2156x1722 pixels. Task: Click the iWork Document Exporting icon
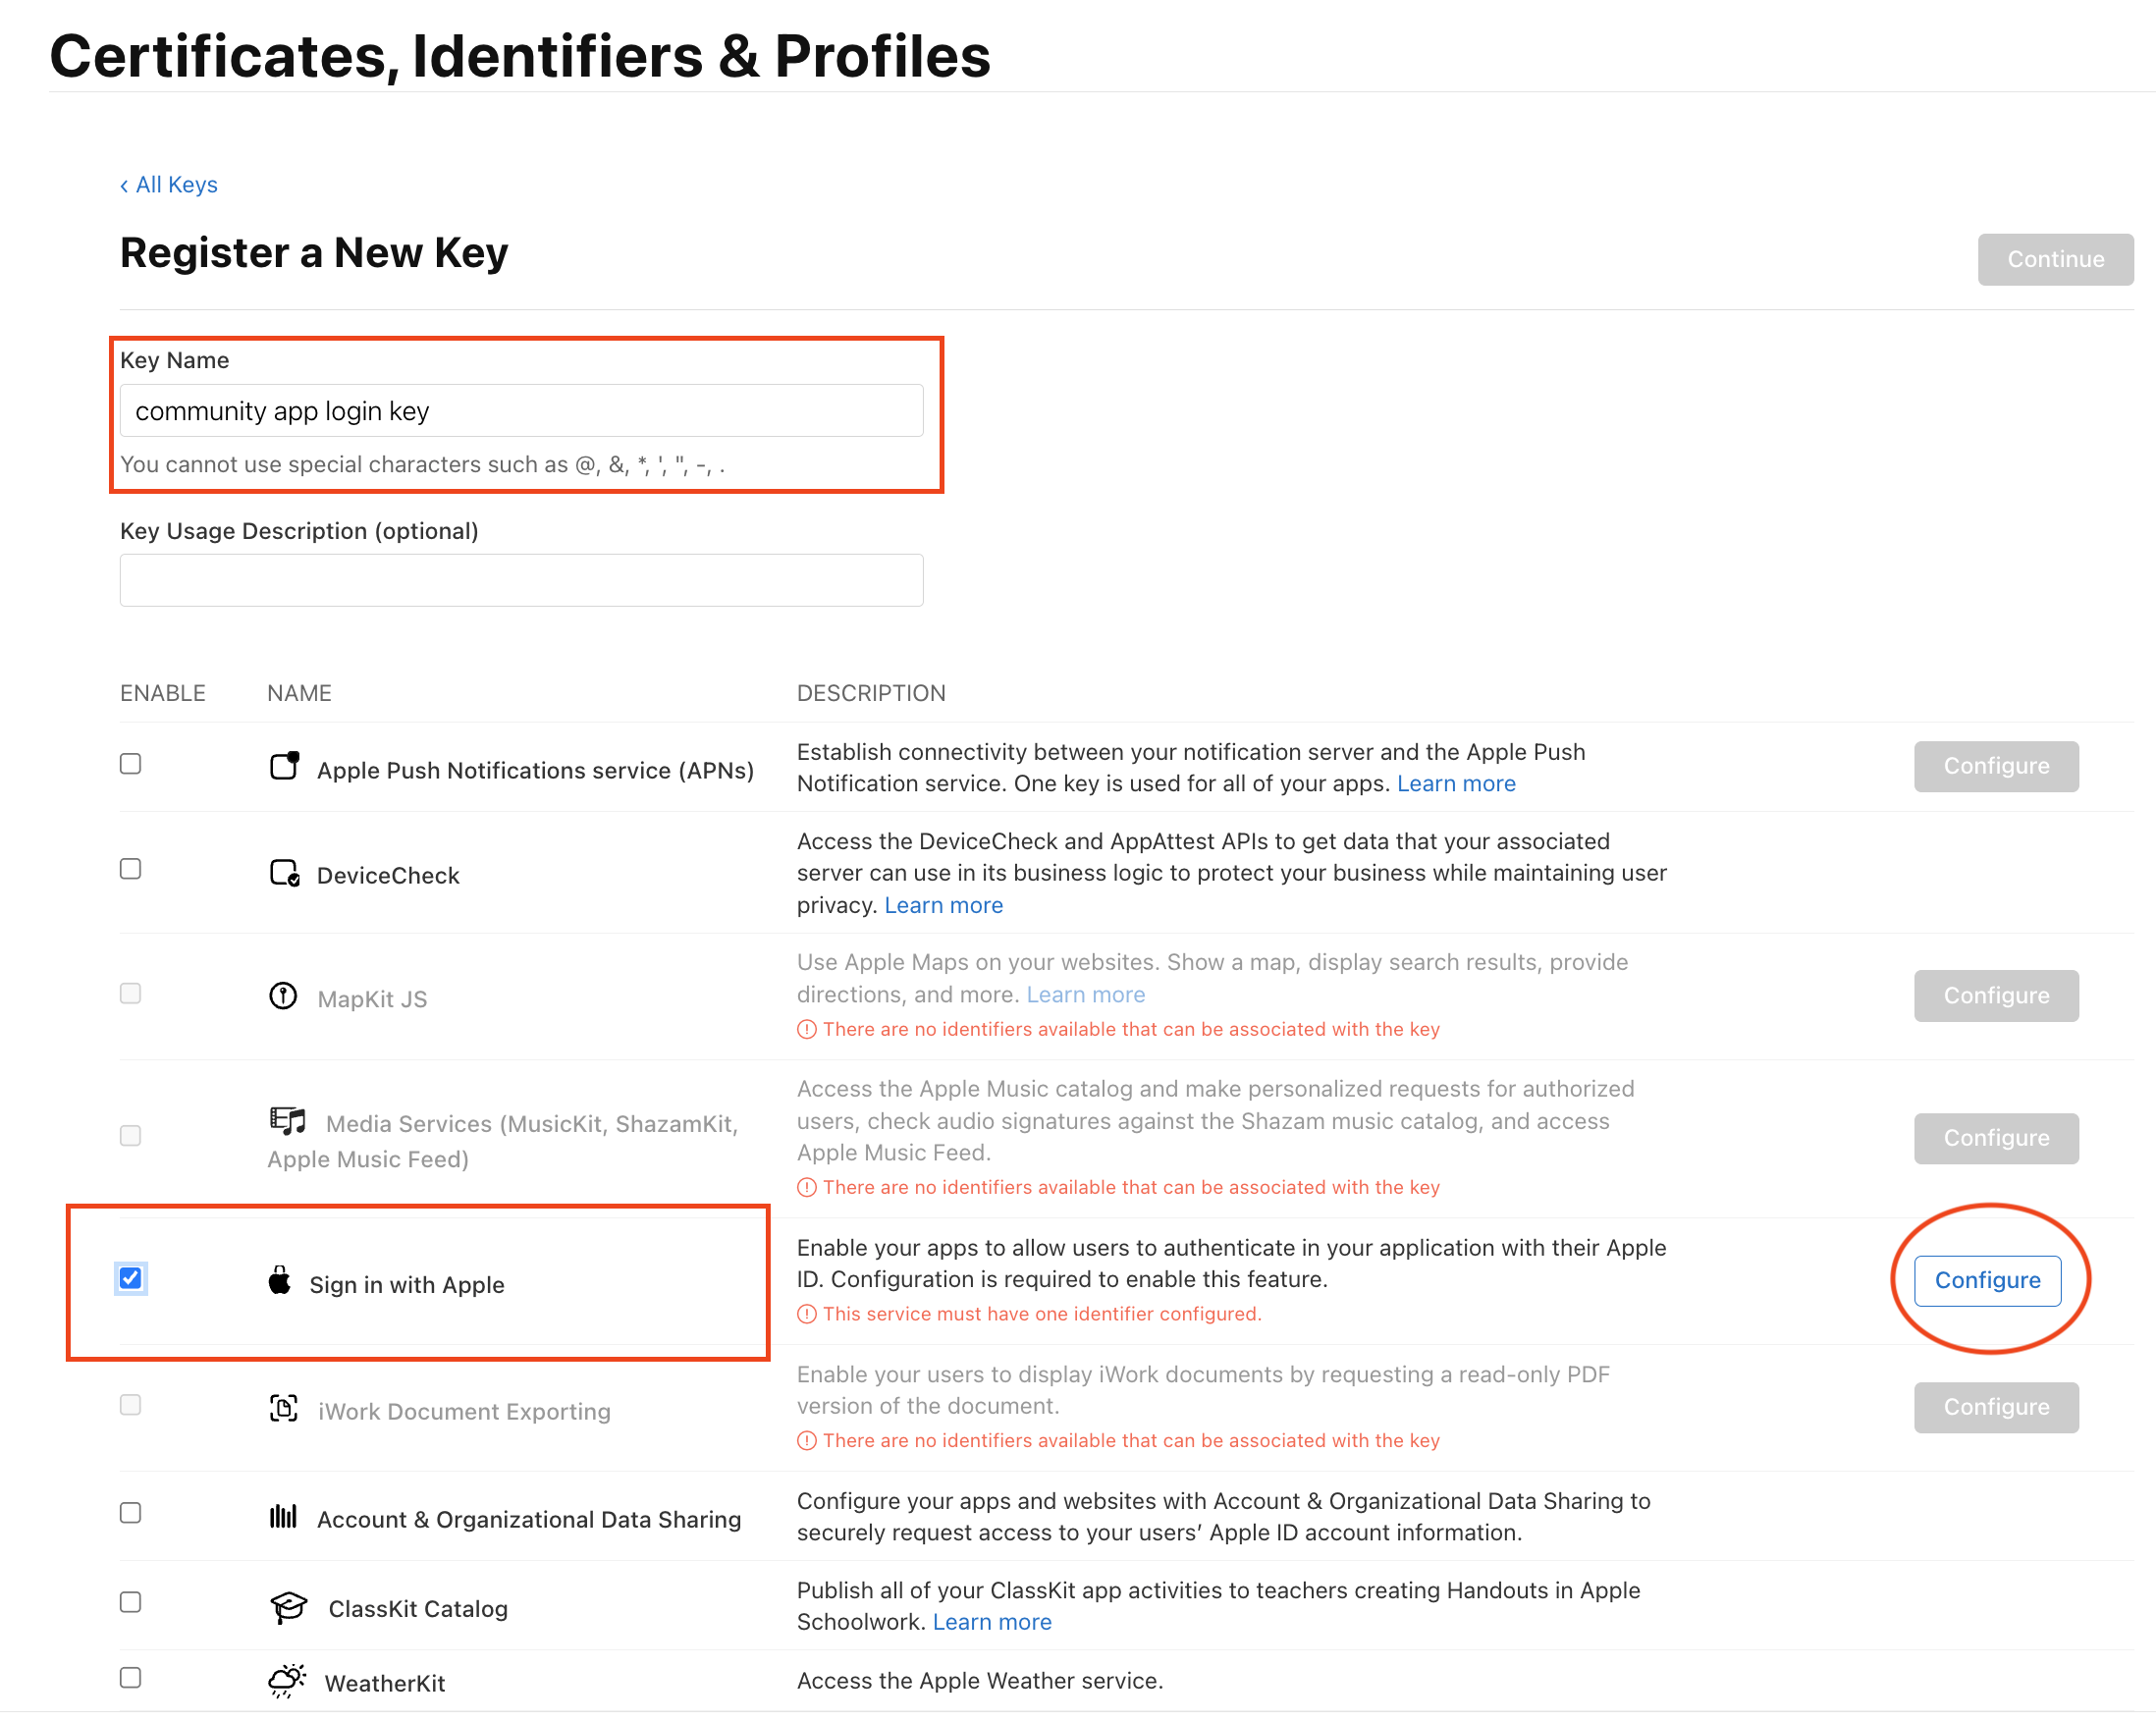tap(284, 1408)
